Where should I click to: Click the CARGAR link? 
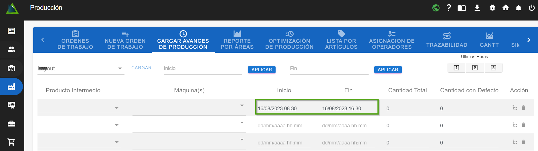pyautogui.click(x=141, y=68)
